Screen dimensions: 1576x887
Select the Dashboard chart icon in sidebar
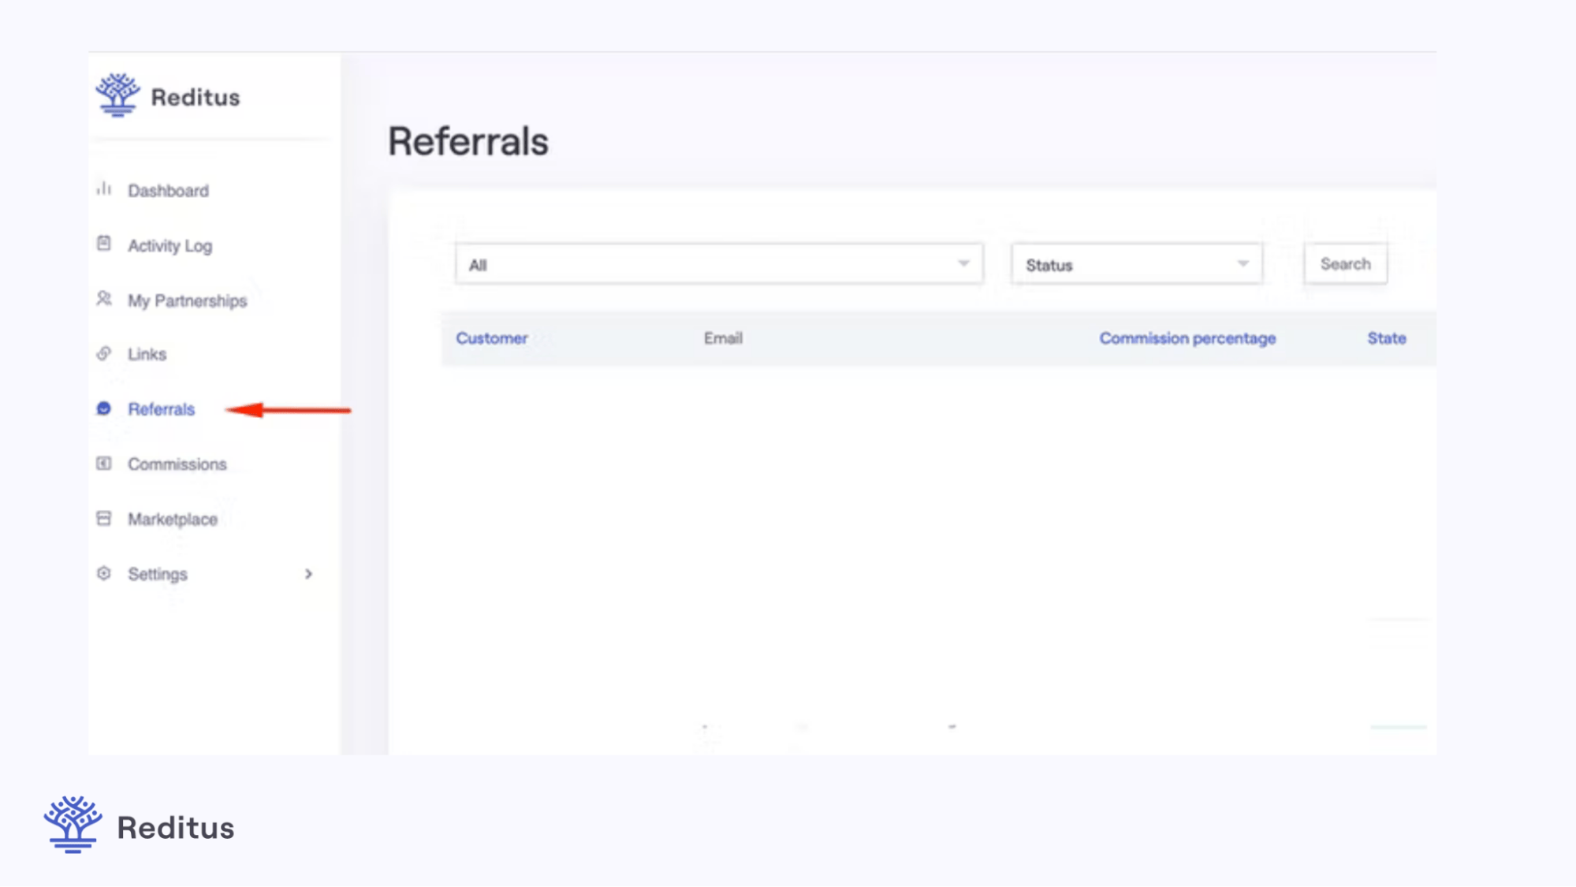pyautogui.click(x=104, y=189)
